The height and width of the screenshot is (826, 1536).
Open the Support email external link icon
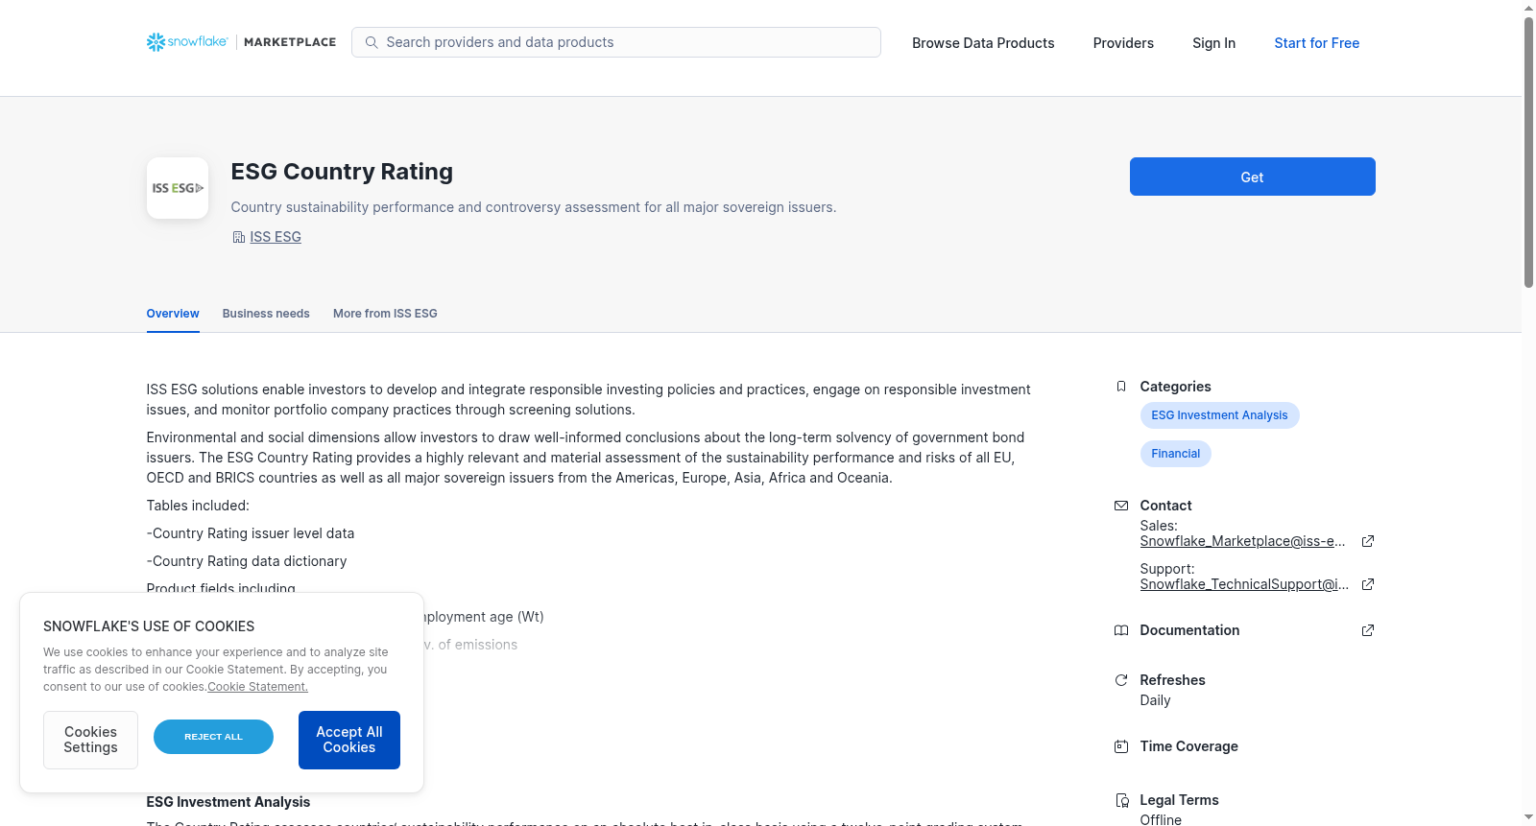1368,584
